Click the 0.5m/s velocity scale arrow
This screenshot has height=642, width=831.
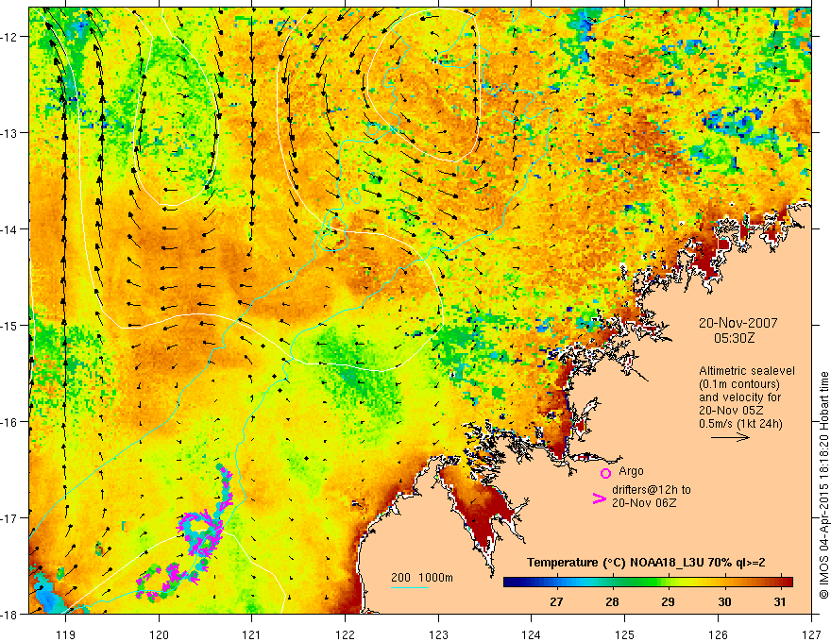click(x=730, y=437)
